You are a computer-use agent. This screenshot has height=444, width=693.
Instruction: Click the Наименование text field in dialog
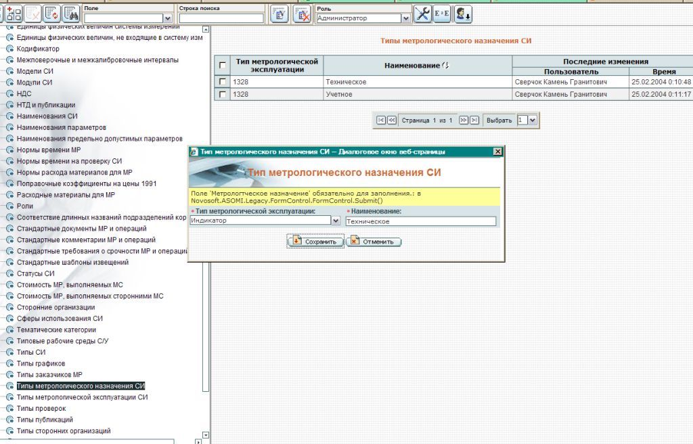coord(420,221)
